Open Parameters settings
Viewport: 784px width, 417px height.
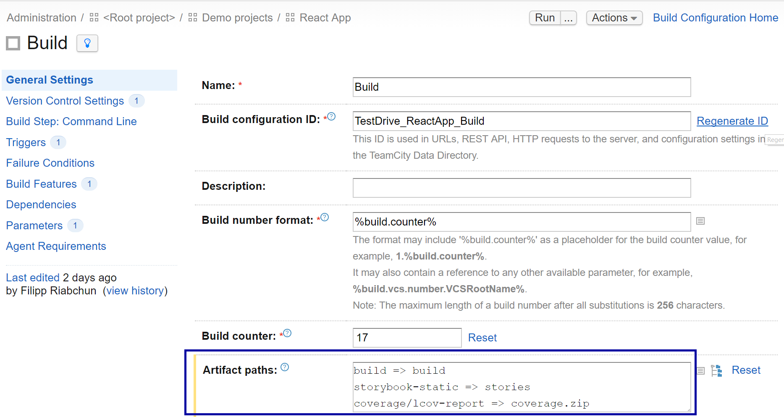tap(34, 226)
